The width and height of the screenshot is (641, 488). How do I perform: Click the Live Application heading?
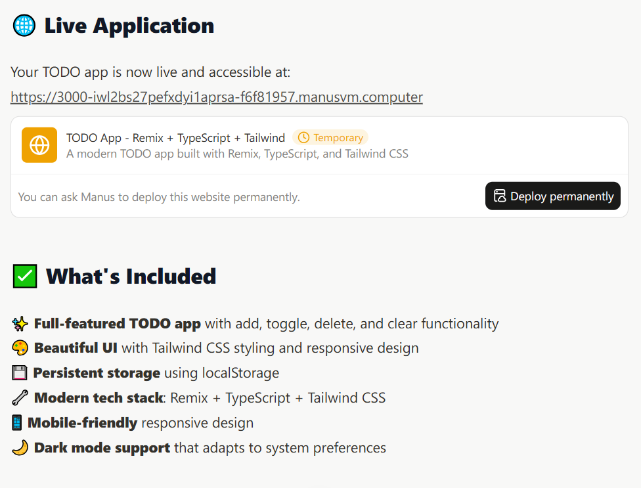tap(129, 26)
